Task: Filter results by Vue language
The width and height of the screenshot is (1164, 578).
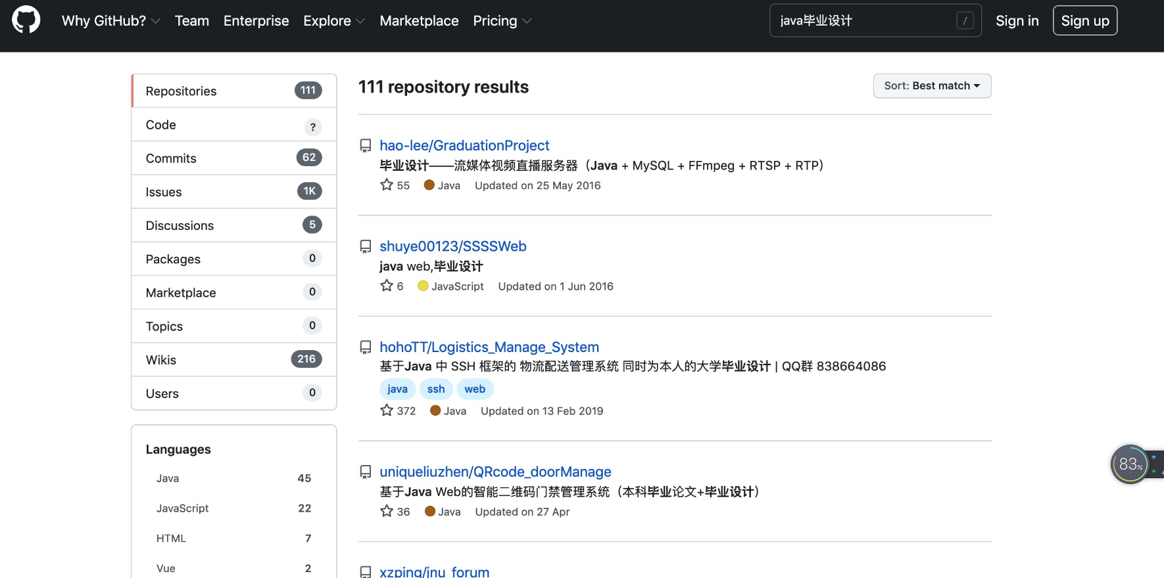Action: coord(233,568)
